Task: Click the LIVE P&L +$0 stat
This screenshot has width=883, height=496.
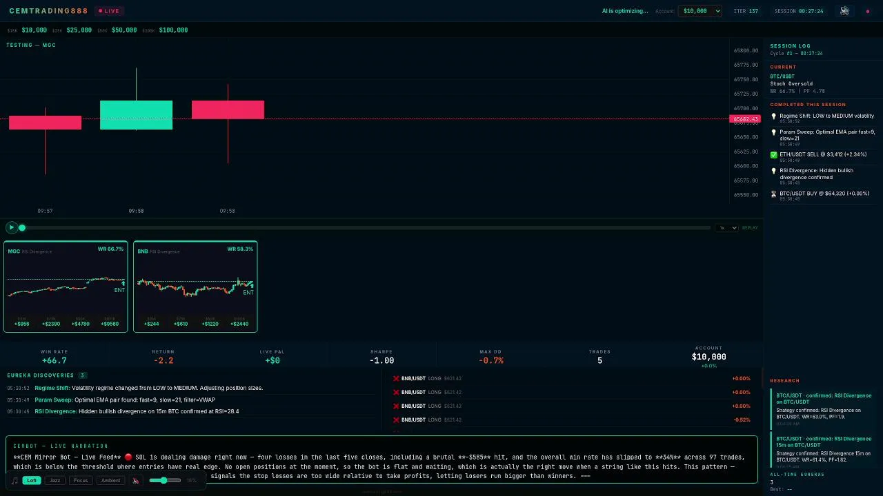Action: (272, 357)
